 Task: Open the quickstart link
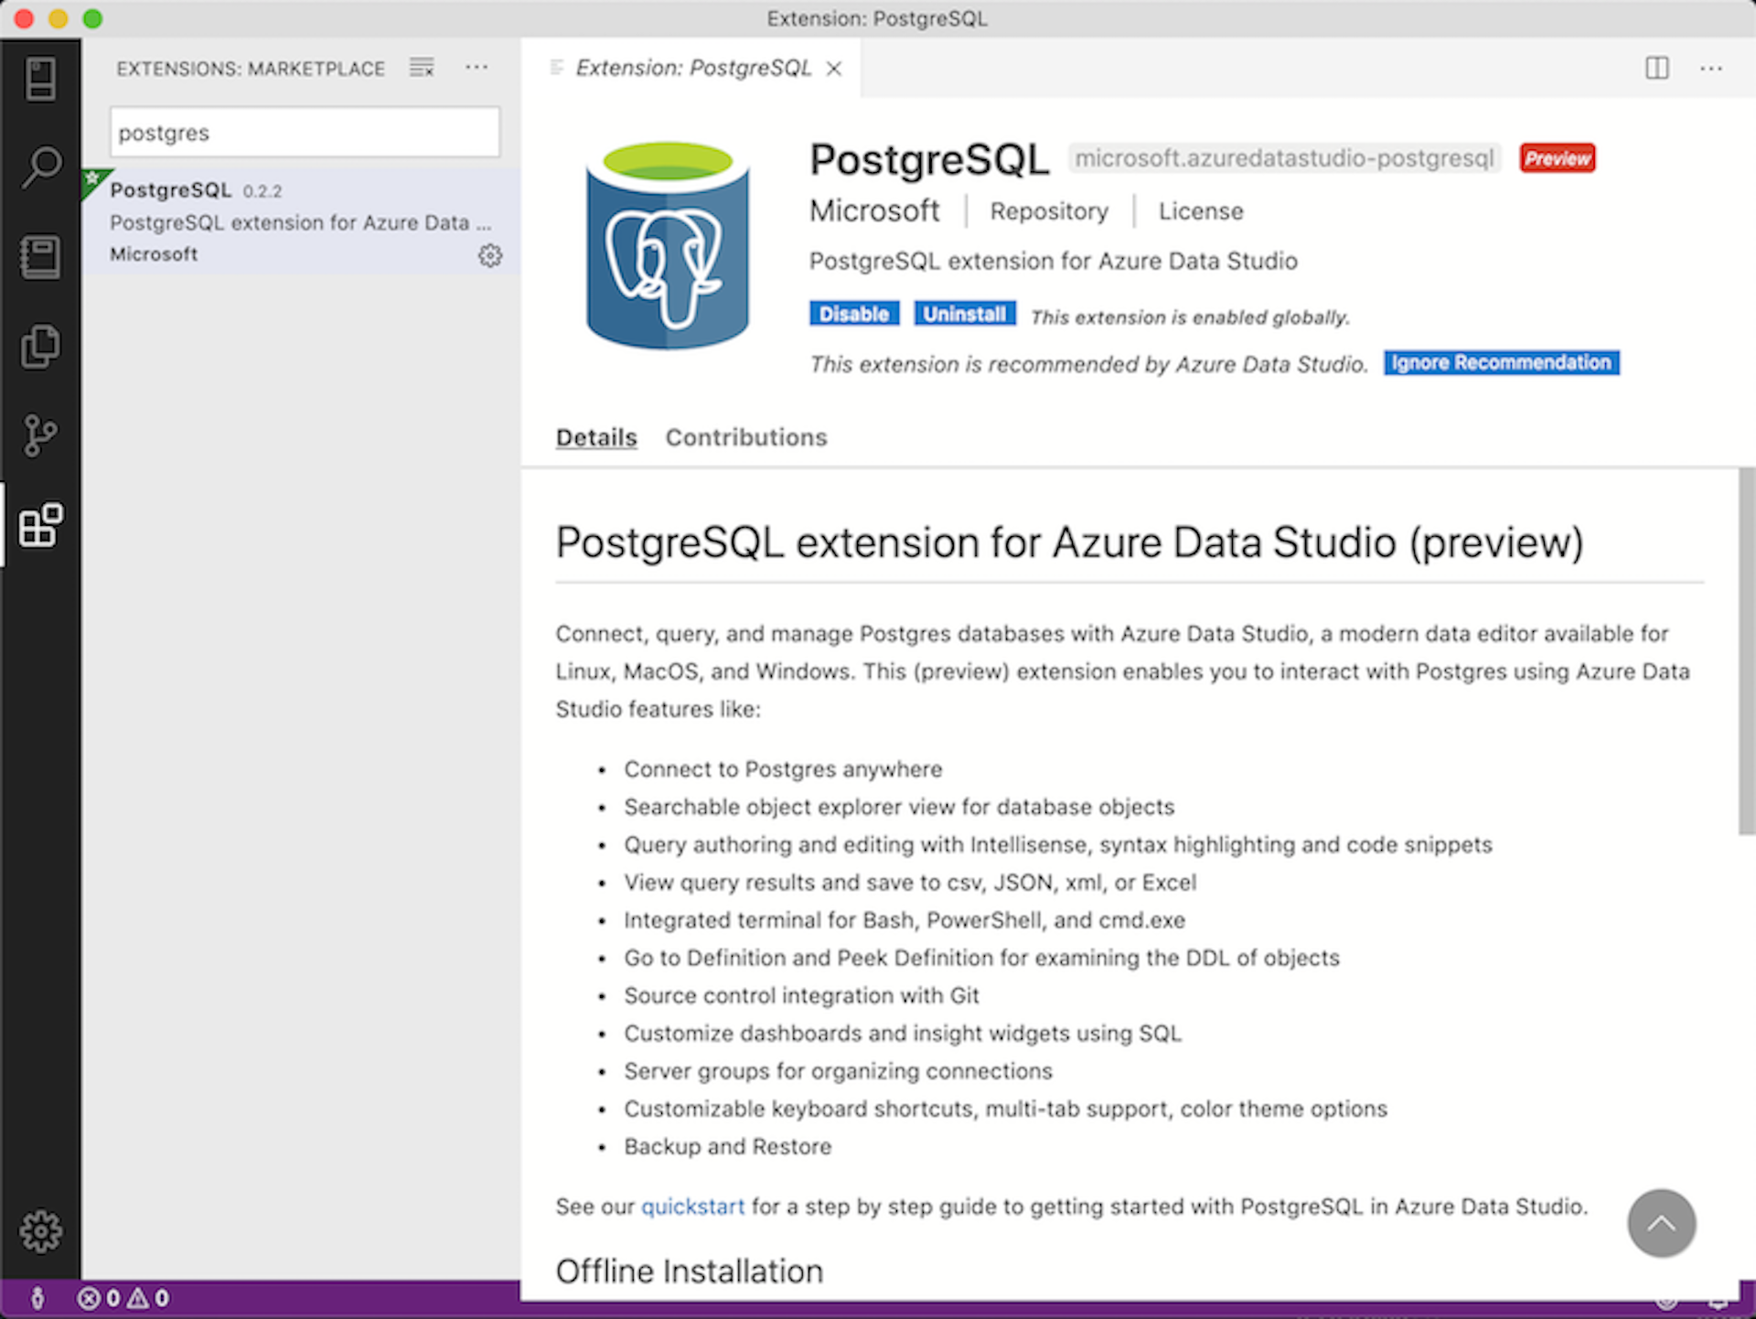[x=692, y=1206]
